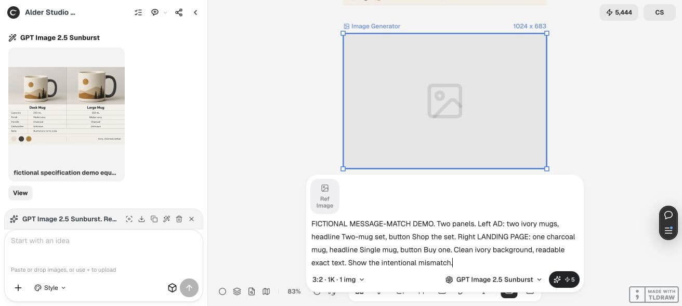The height and width of the screenshot is (306, 682).
Task: Delete the reference with the trash icon
Action: click(x=179, y=219)
